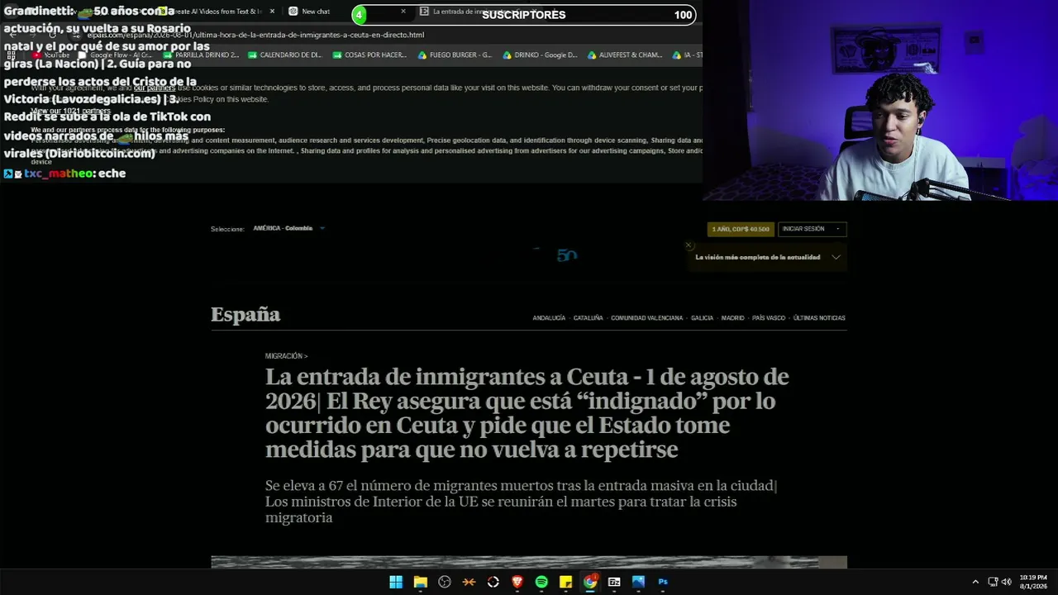Image resolution: width=1058 pixels, height=595 pixels.
Task: Open File Explorer from the taskbar
Action: point(420,582)
